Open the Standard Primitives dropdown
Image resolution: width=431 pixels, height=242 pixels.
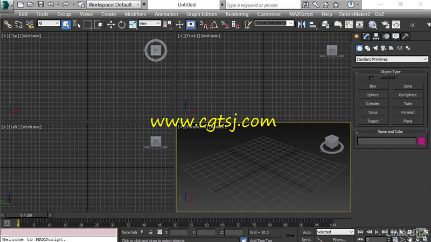coord(392,59)
